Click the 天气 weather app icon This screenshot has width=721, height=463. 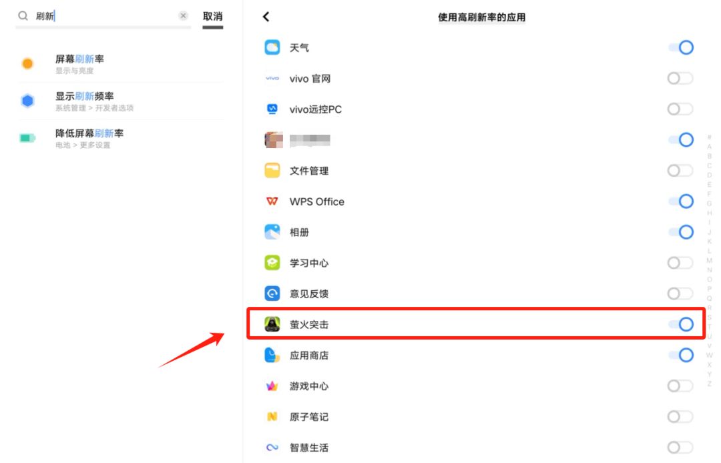[x=272, y=47]
